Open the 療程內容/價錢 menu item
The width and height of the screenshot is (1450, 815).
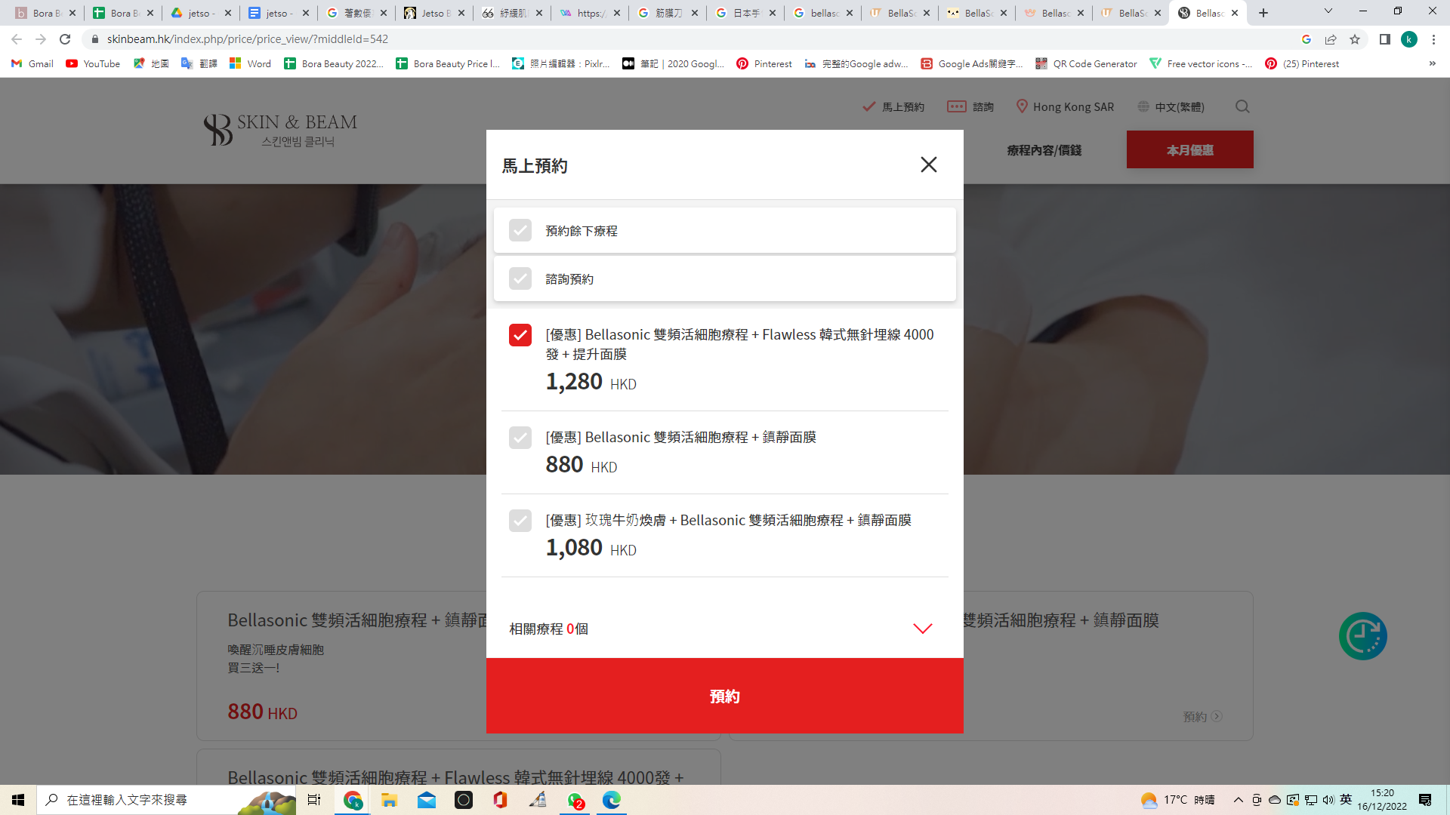tap(1044, 150)
